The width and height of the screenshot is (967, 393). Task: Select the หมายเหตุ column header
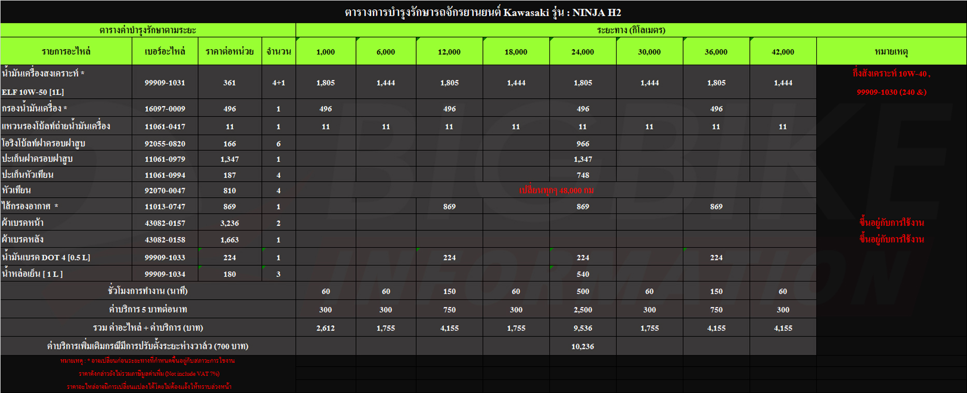(x=891, y=51)
